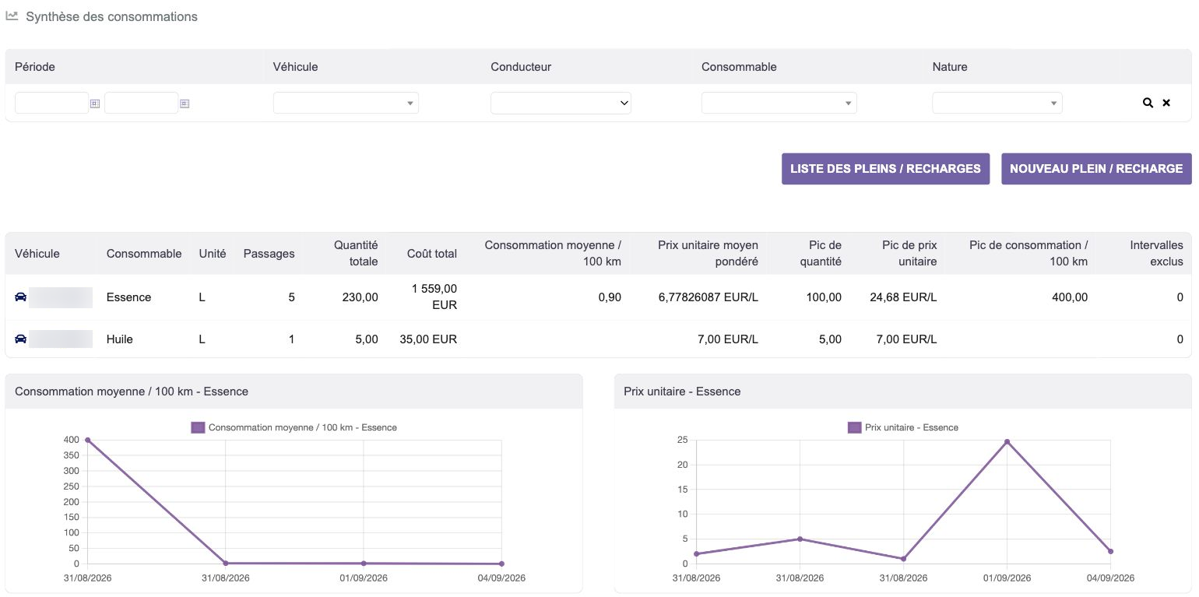Sort by Coût total column header
This screenshot has height=597, width=1199.
pos(431,254)
